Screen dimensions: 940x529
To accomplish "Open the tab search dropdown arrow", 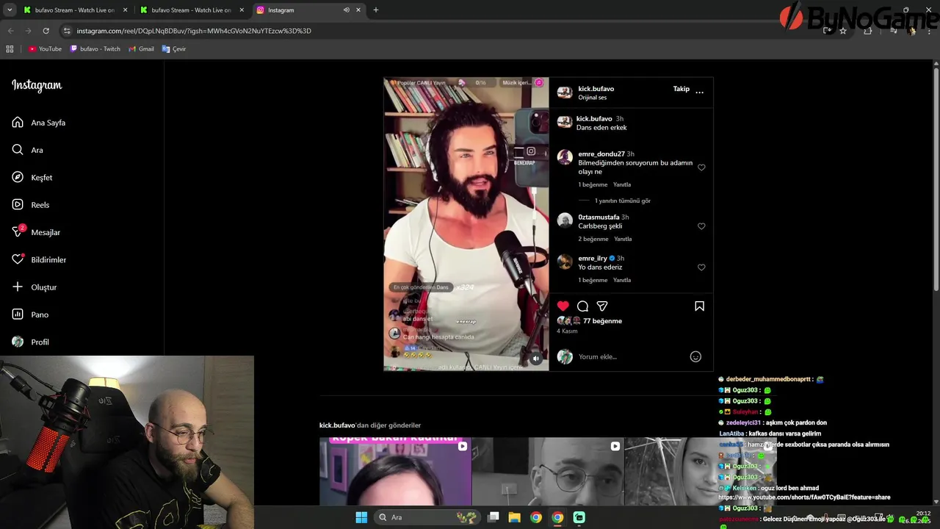I will (x=9, y=10).
